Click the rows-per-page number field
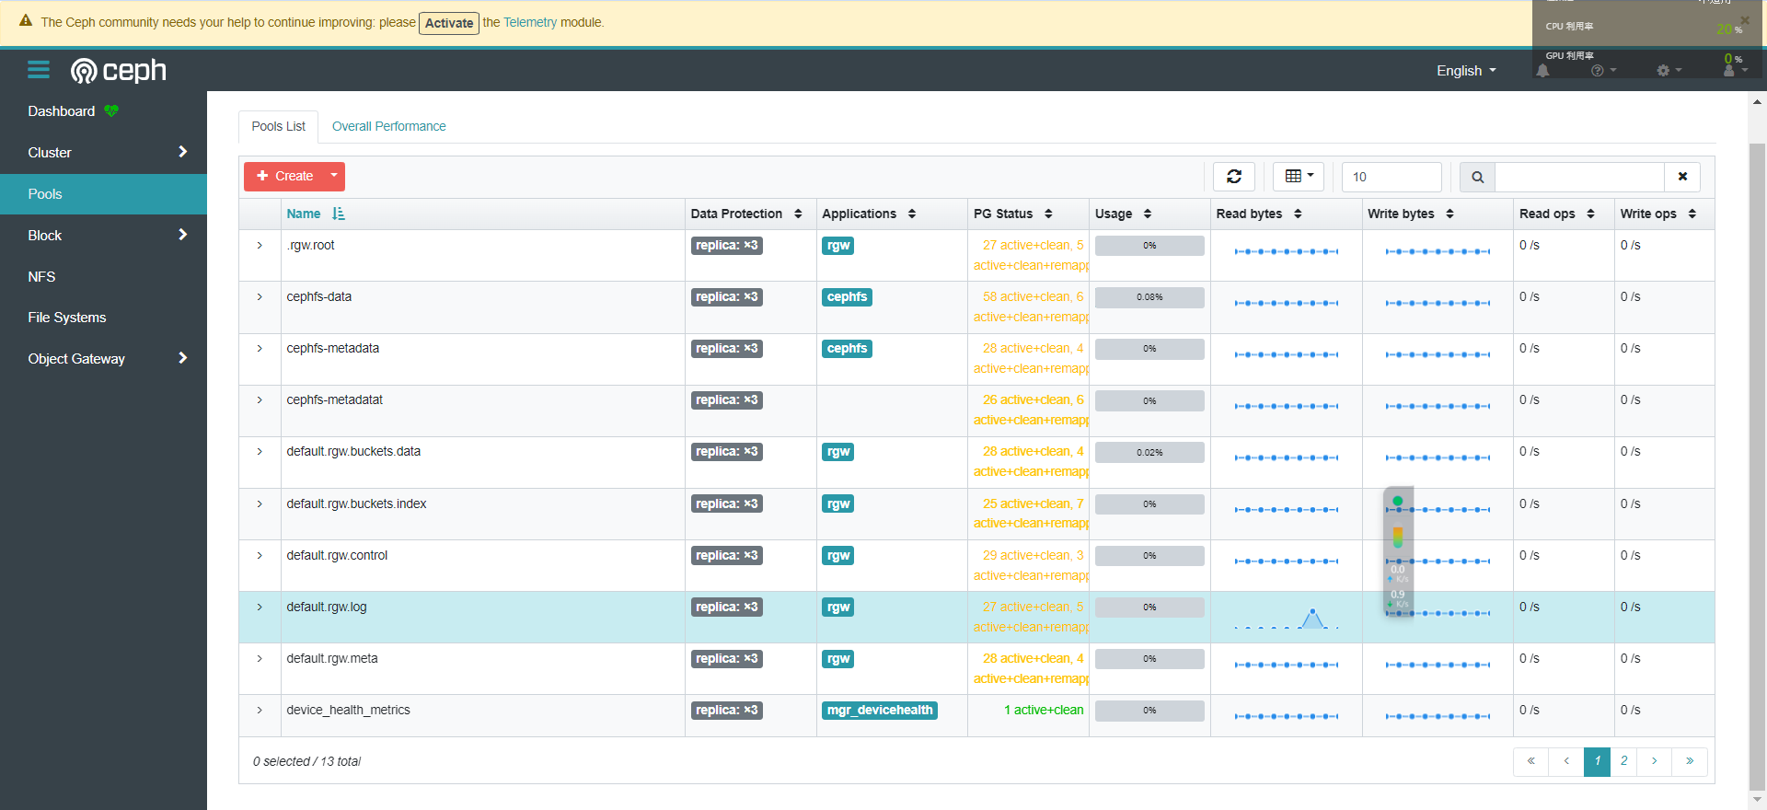The height and width of the screenshot is (810, 1767). 1392,177
